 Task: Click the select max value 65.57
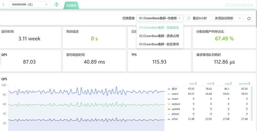[191, 94]
